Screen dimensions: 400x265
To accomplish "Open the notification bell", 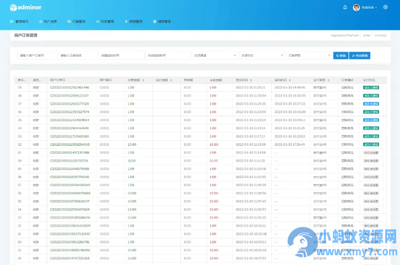I will click(345, 7).
